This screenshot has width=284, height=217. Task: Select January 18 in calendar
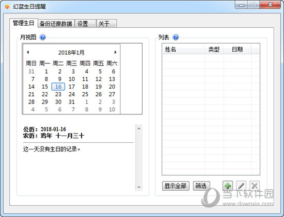click(85, 87)
